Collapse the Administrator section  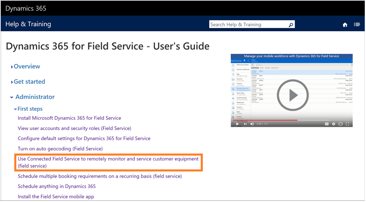click(35, 97)
